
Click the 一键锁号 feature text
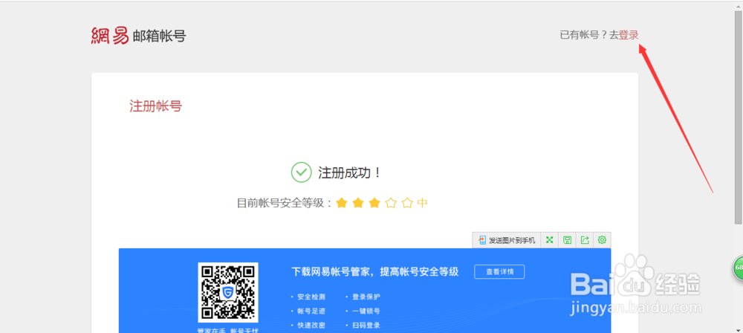tap(366, 311)
